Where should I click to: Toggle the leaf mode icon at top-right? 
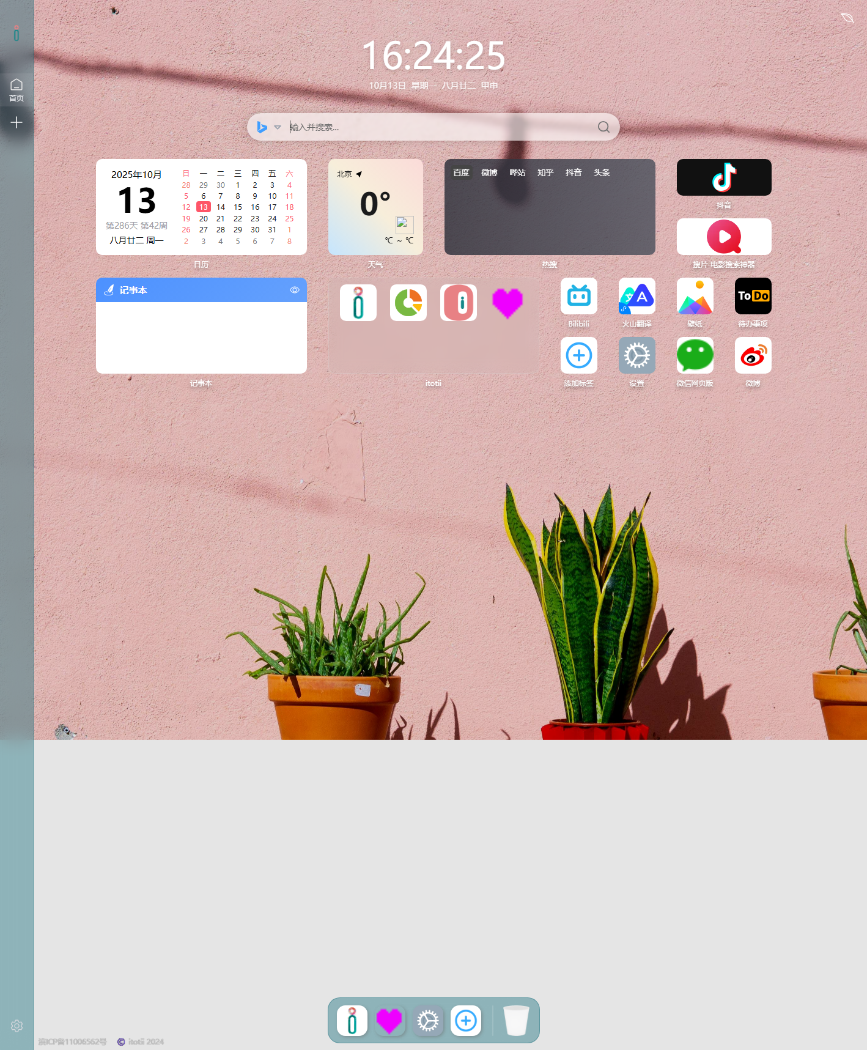[847, 18]
